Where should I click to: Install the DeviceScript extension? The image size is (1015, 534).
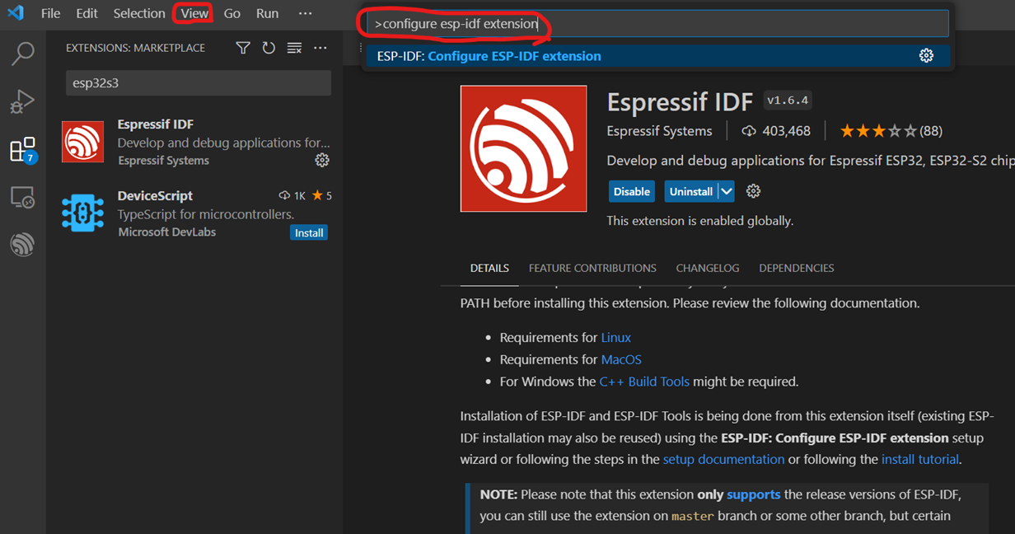pos(309,233)
